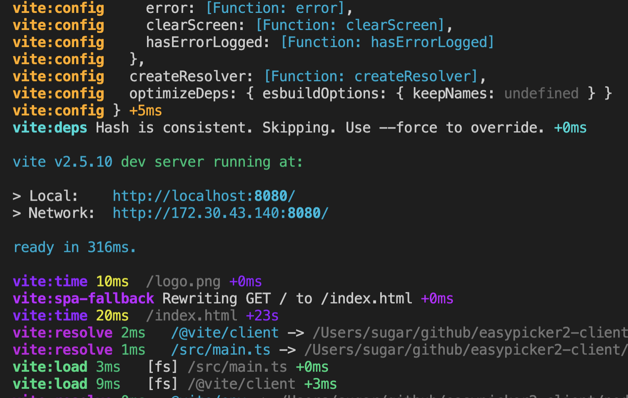Viewport: 628px width, 398px height.
Task: Click the grey "/index.html" path on the 20ms line
Action: 192,316
